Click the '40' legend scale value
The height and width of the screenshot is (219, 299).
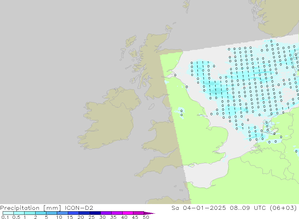coord(124,217)
